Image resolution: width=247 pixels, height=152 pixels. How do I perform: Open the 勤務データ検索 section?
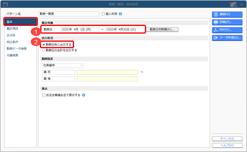(17, 49)
